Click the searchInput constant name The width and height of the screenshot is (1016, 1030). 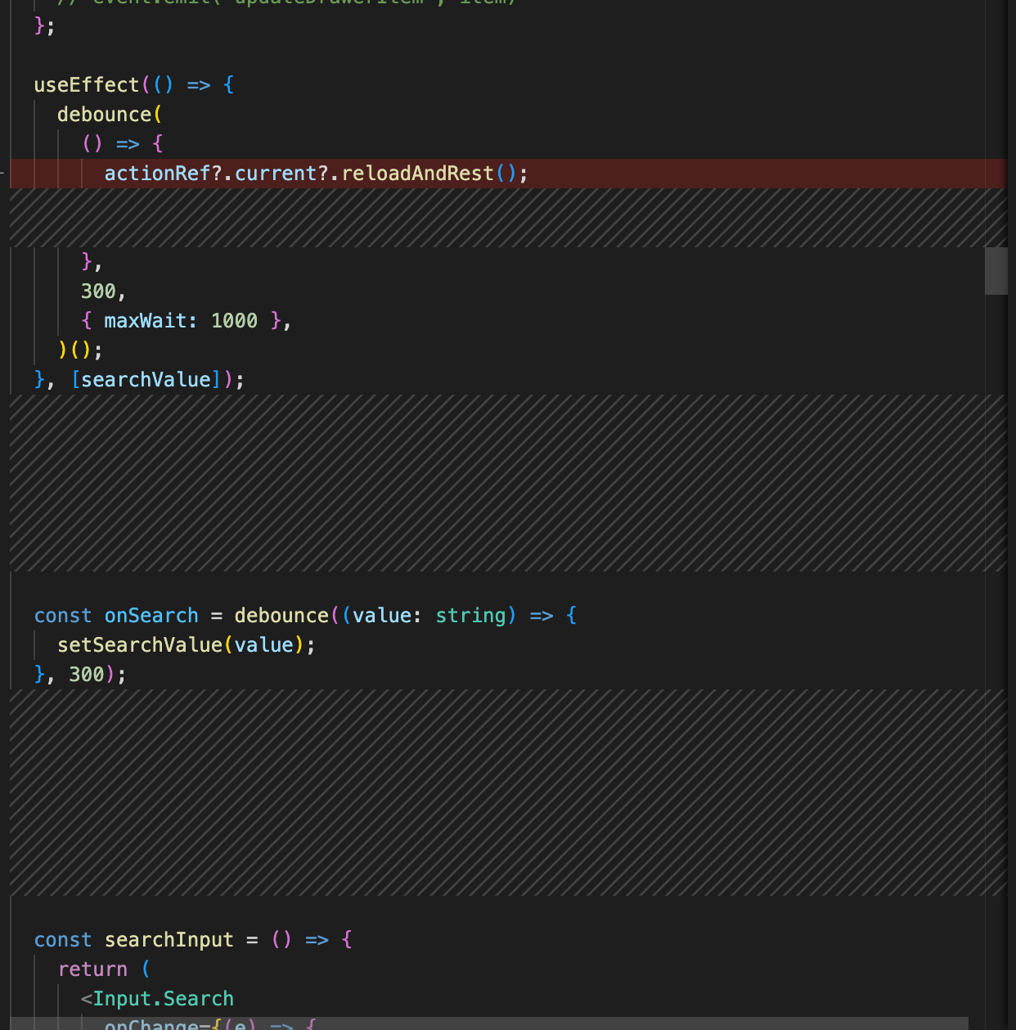click(169, 940)
